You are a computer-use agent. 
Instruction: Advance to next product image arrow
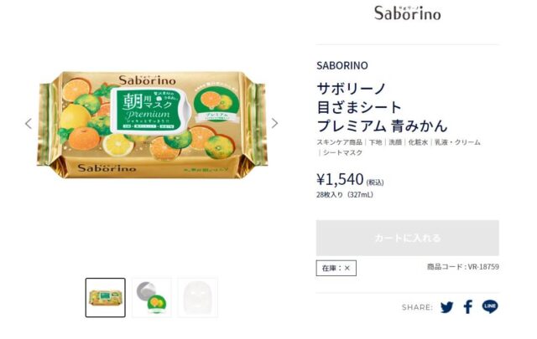pos(274,123)
